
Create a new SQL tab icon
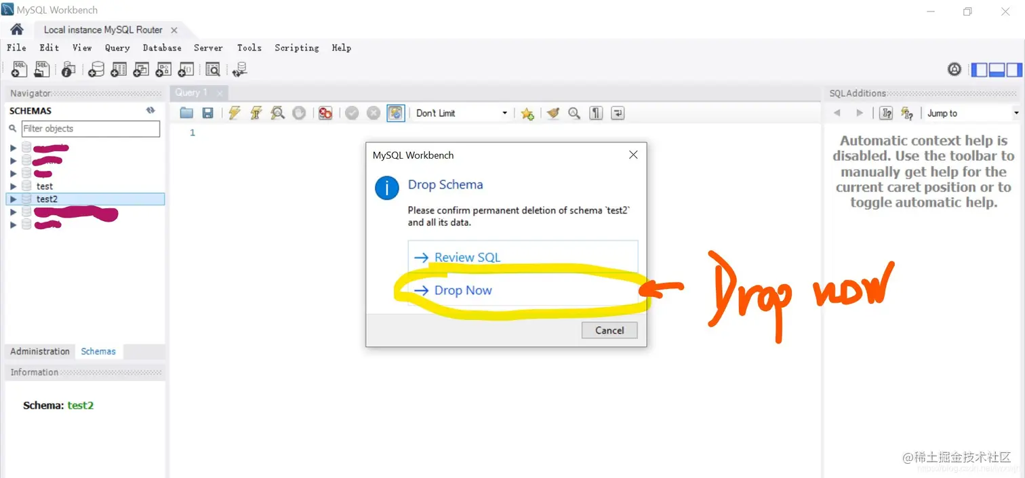click(20, 69)
